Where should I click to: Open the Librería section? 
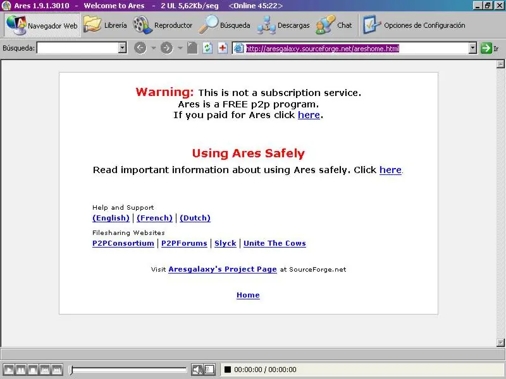coord(105,25)
